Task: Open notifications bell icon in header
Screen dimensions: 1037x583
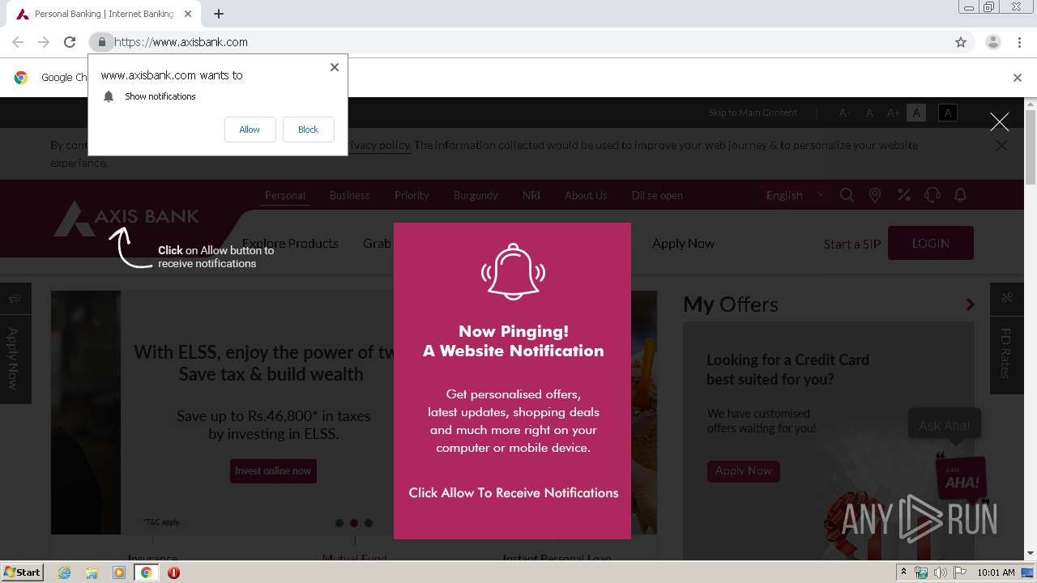Action: click(x=960, y=195)
